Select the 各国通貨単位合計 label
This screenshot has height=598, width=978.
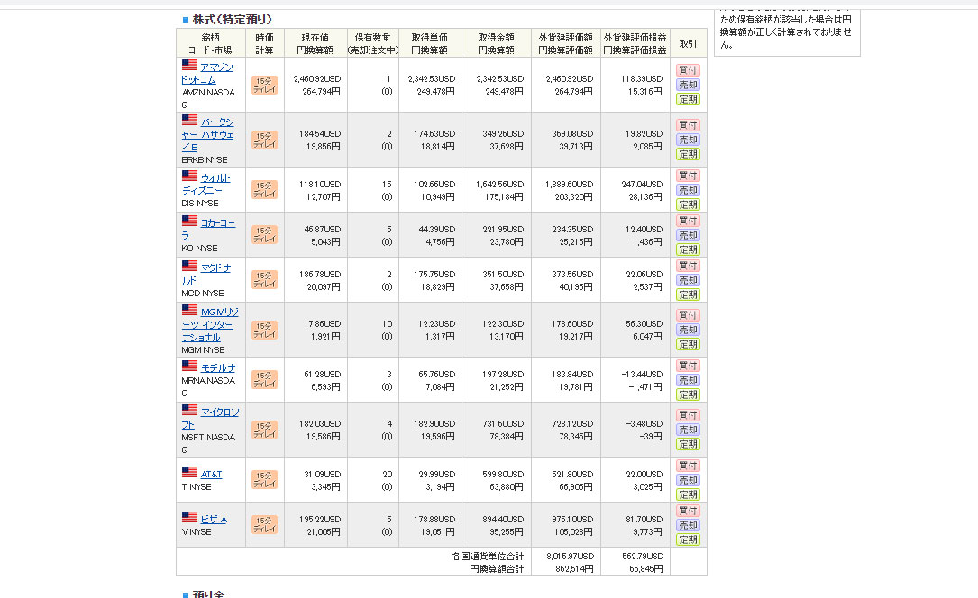(488, 557)
